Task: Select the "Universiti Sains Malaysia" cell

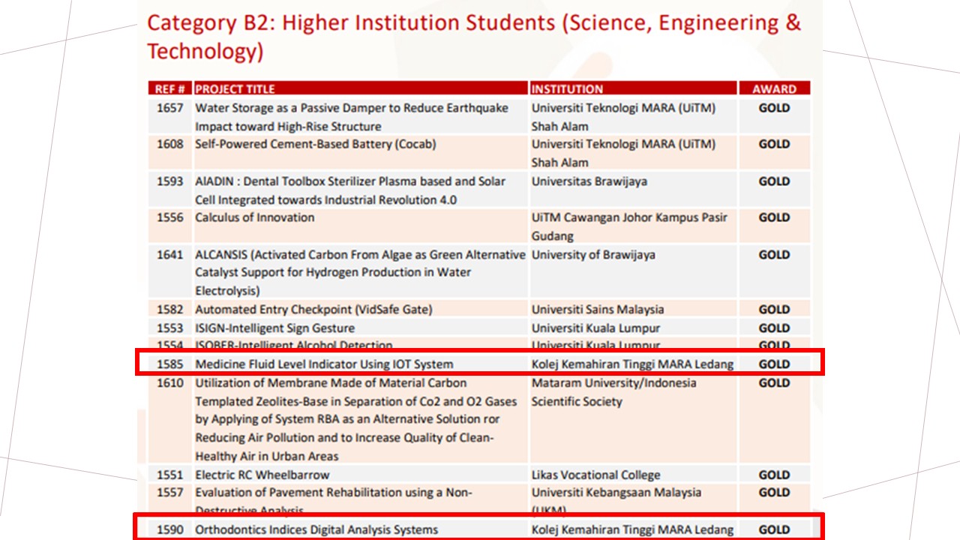Action: click(598, 309)
